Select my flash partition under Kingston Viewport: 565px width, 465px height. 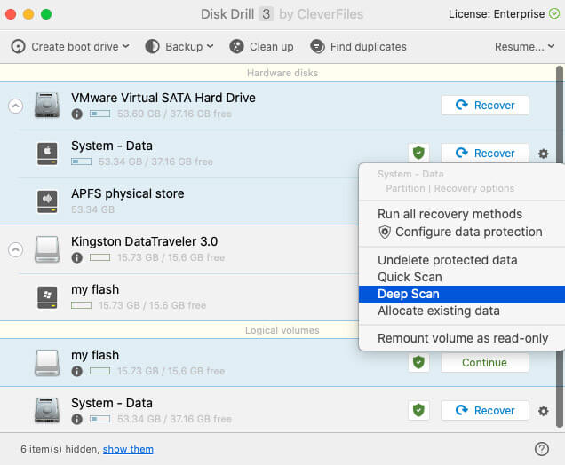pyautogui.click(x=179, y=297)
